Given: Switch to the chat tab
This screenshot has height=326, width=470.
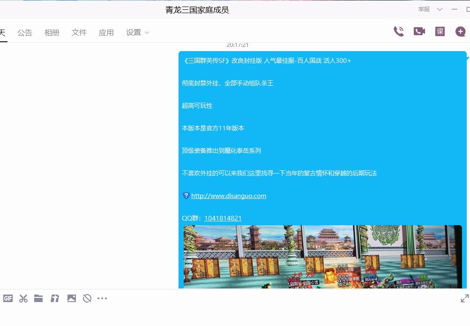Looking at the screenshot, I should (x=2, y=32).
